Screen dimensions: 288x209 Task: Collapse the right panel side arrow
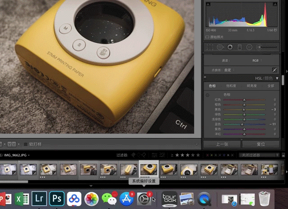tap(287, 71)
